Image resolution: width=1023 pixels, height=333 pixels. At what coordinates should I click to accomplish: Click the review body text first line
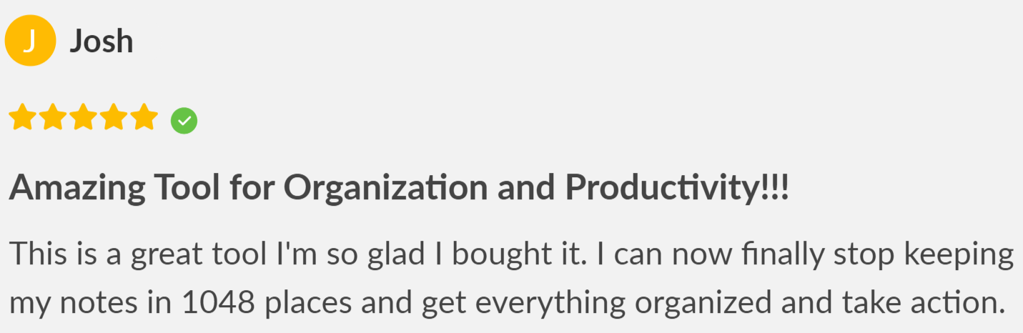pyautogui.click(x=511, y=256)
